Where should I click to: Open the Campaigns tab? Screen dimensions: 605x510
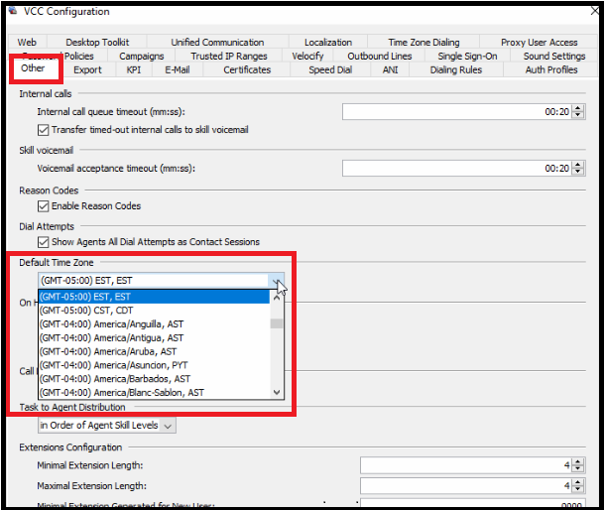pyautogui.click(x=141, y=56)
